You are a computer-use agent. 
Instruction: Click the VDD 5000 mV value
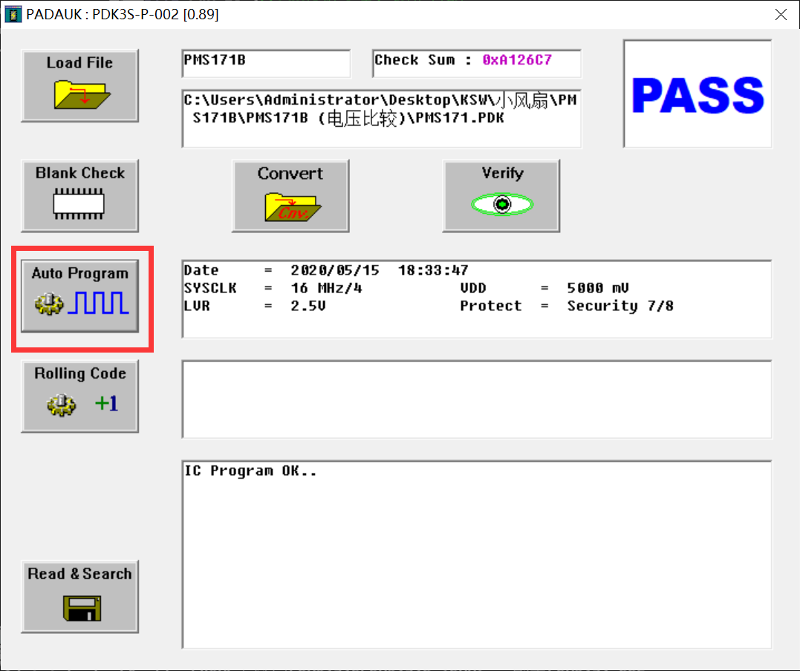point(598,288)
